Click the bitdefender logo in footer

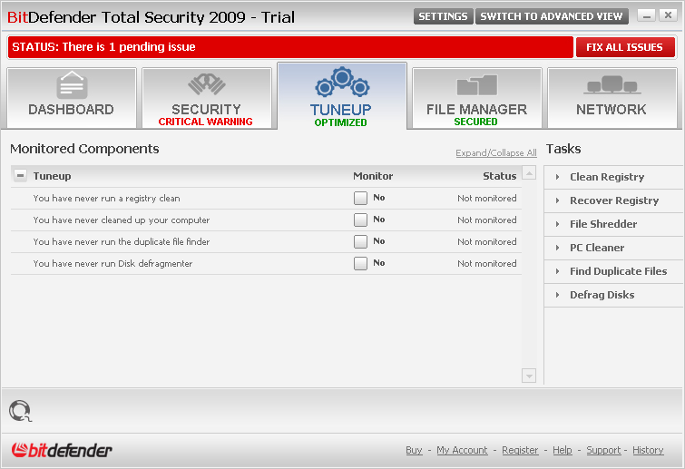[x=62, y=450]
